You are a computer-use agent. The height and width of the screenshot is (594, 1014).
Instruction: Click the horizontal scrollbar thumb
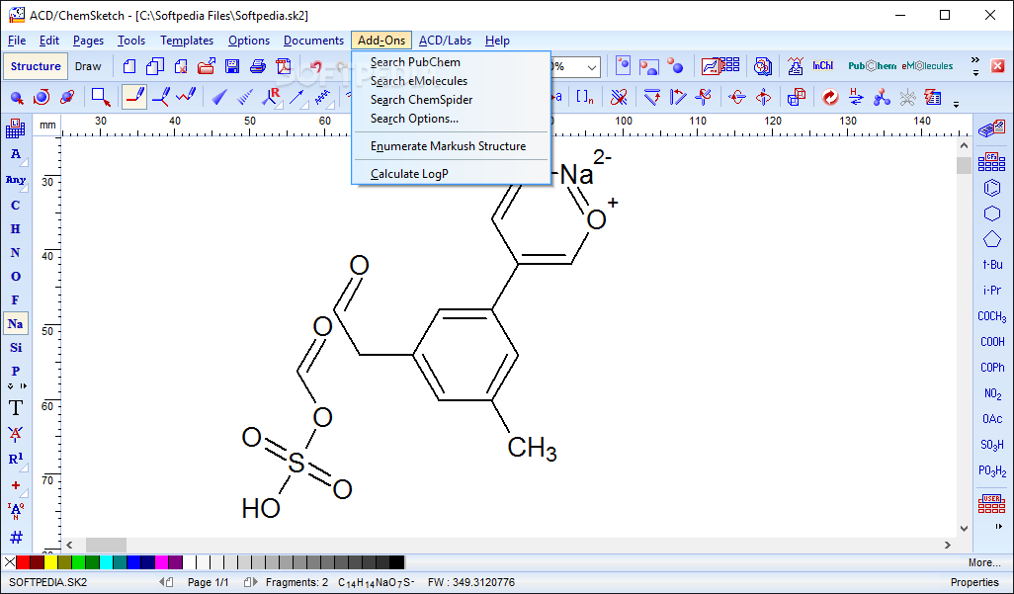tap(106, 545)
